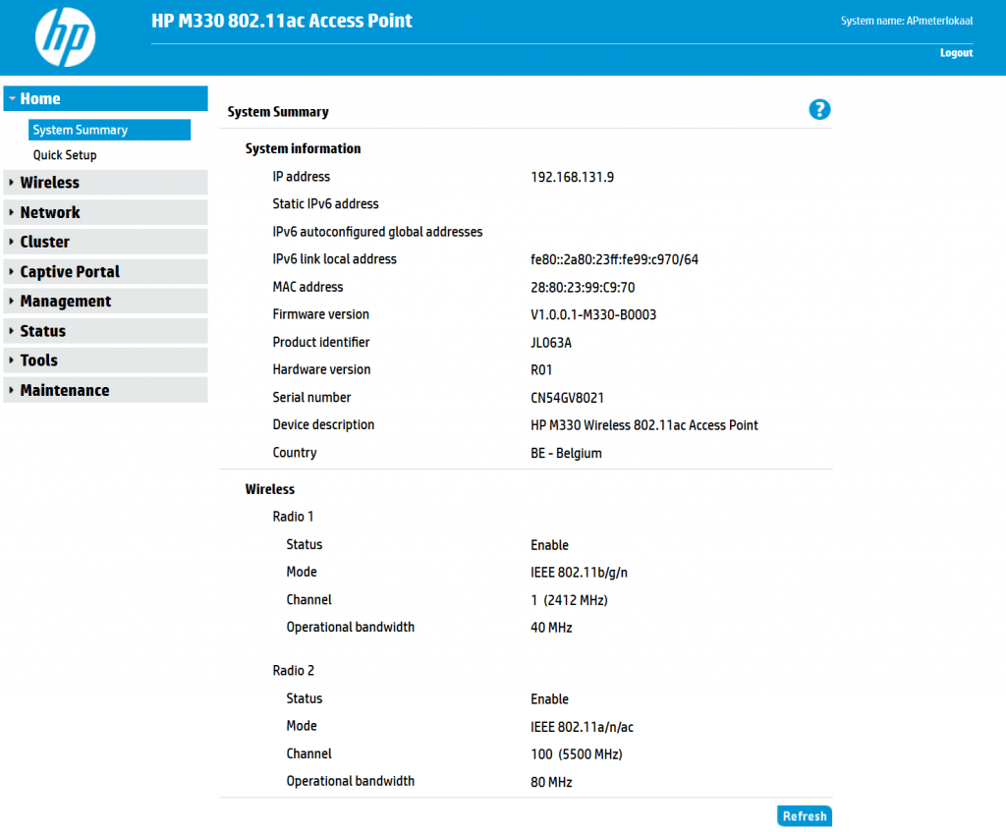Click serial number CN54GV8021
Image resolution: width=1006 pixels, height=832 pixels.
click(x=567, y=398)
